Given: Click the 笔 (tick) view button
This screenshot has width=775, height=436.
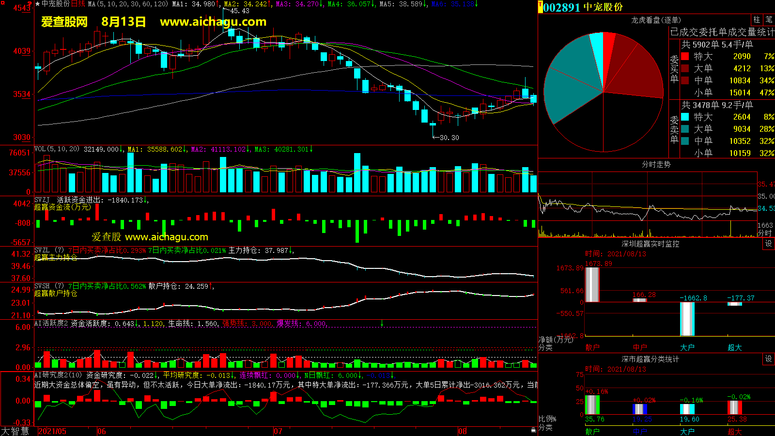Looking at the screenshot, I should coord(769,20).
